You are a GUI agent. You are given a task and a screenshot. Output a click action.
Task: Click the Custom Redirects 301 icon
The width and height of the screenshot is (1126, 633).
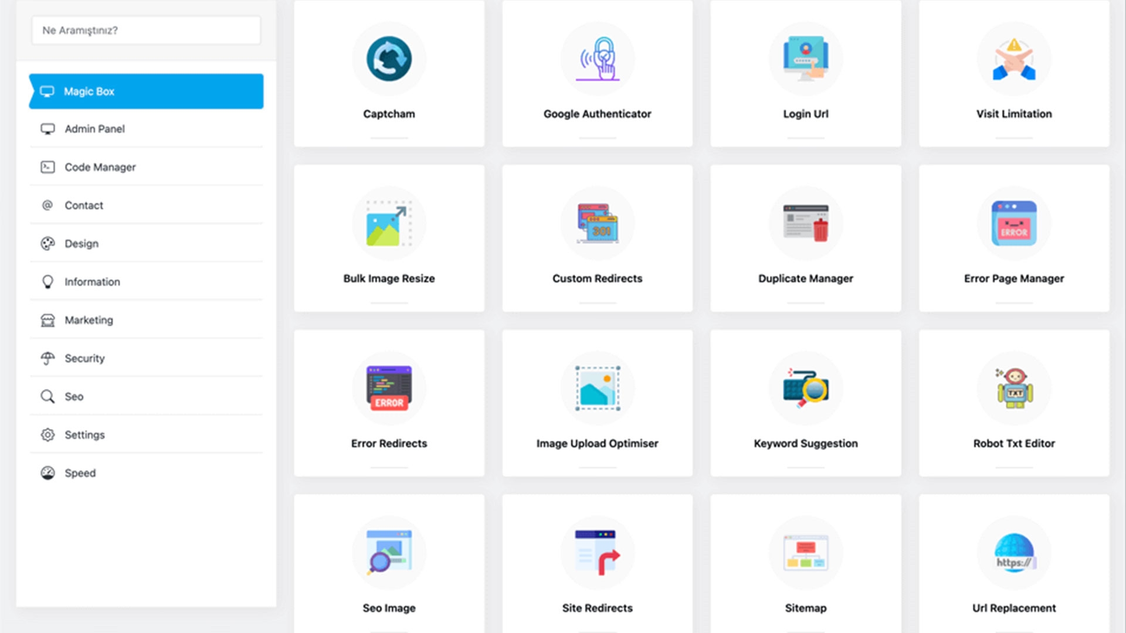click(597, 224)
